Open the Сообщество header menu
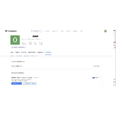The height and width of the screenshot is (116, 116). pyautogui.click(x=55, y=31)
